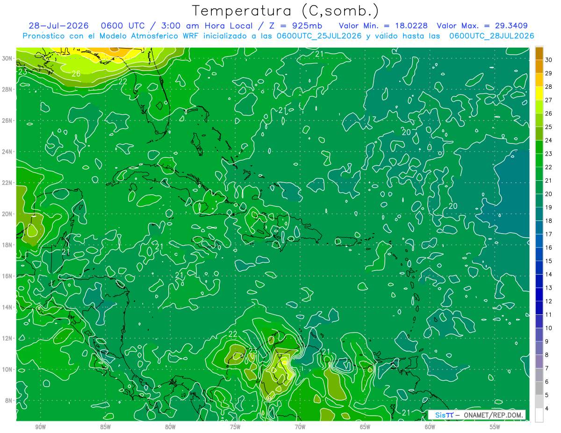Click colorbar legend value "29"
This screenshot has height=433, width=561.
pyautogui.click(x=549, y=73)
